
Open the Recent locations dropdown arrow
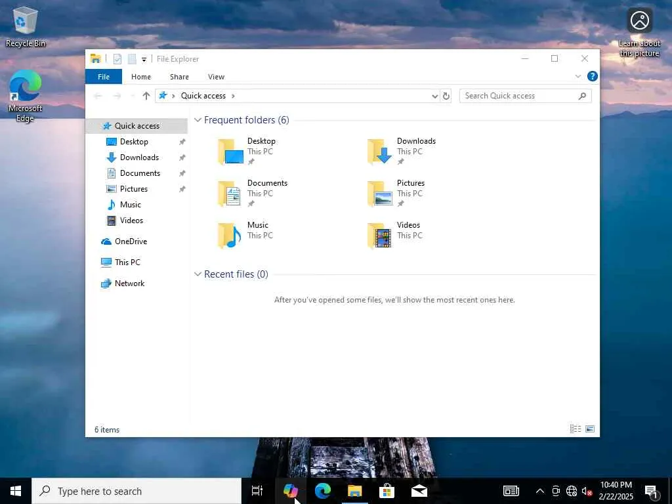(133, 96)
